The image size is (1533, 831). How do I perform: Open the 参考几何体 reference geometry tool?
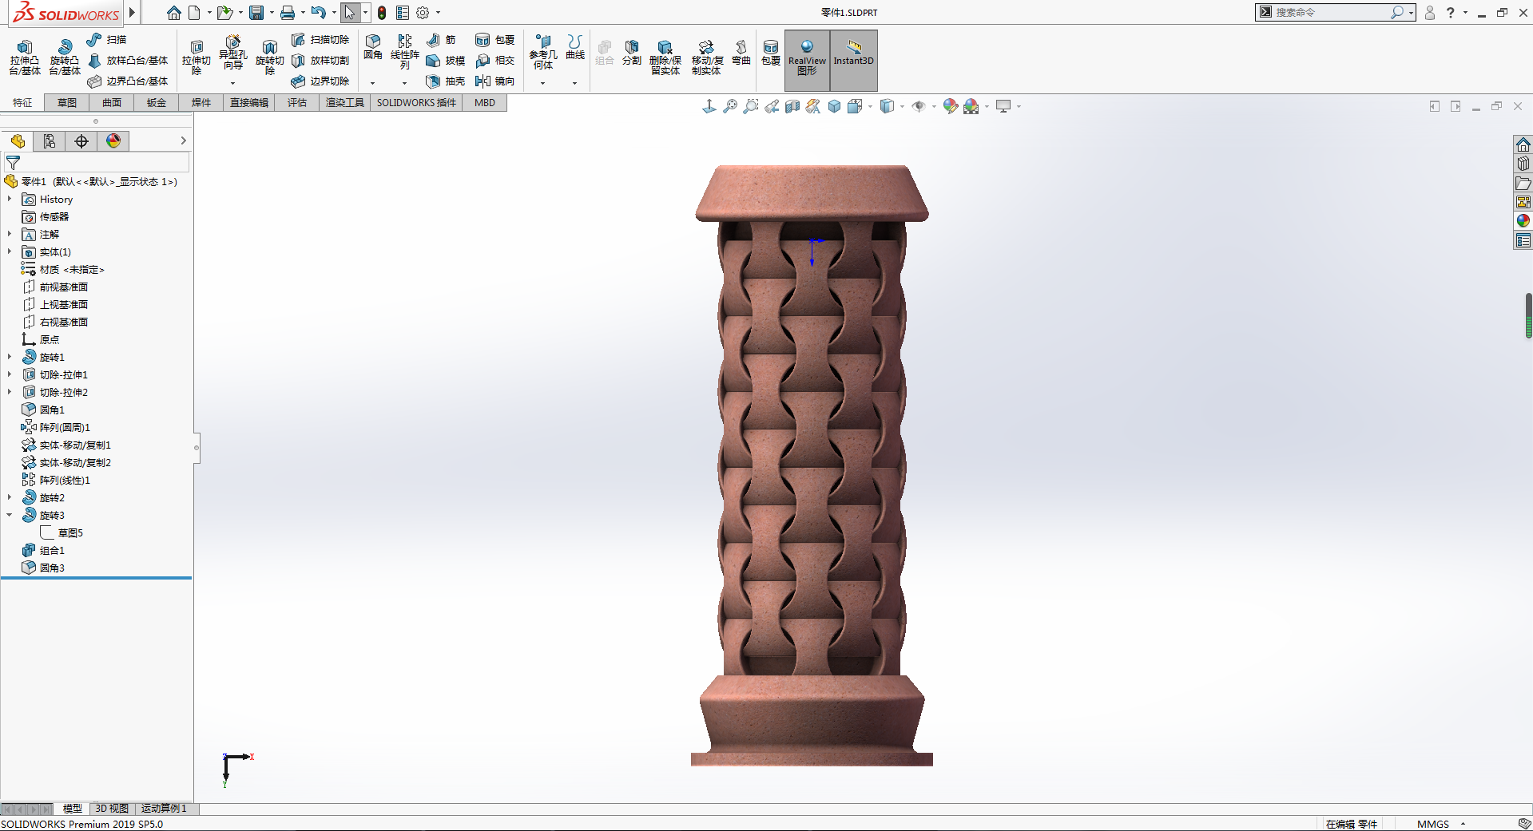pos(543,52)
